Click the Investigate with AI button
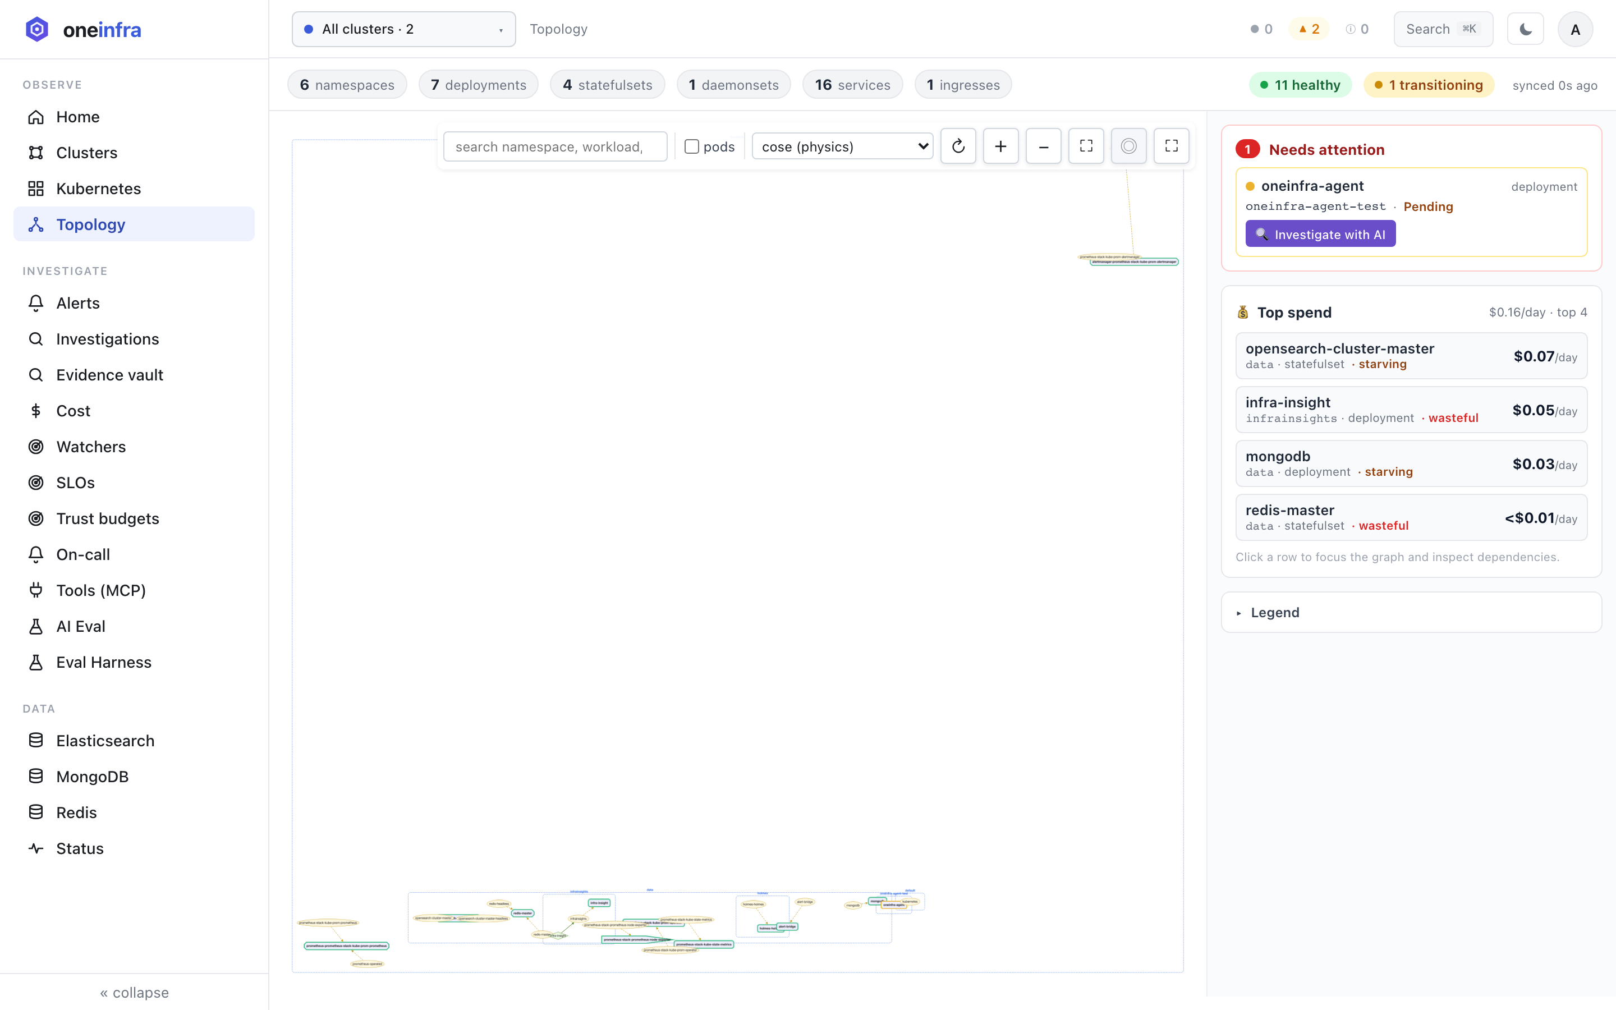Screen dimensions: 1616x1010 (1320, 234)
